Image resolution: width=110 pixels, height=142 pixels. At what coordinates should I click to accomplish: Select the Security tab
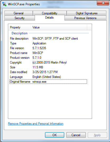click(20, 18)
